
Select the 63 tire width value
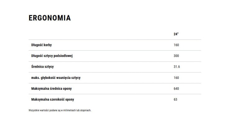(x=176, y=99)
